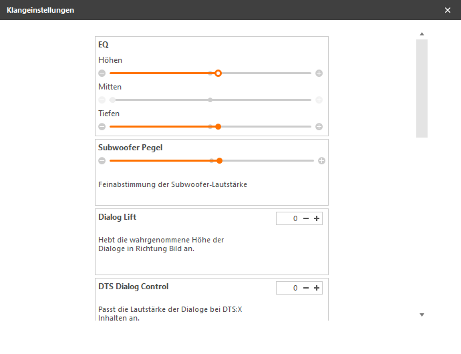Screen dimensions: 461x354
Task: Click the disabled Mitten plus icon
Action: pyautogui.click(x=319, y=100)
